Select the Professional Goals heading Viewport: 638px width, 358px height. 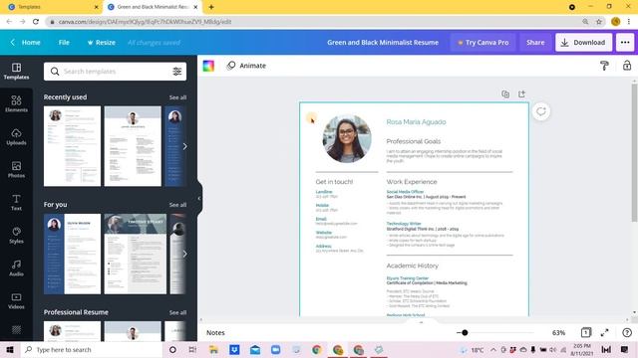coord(414,141)
